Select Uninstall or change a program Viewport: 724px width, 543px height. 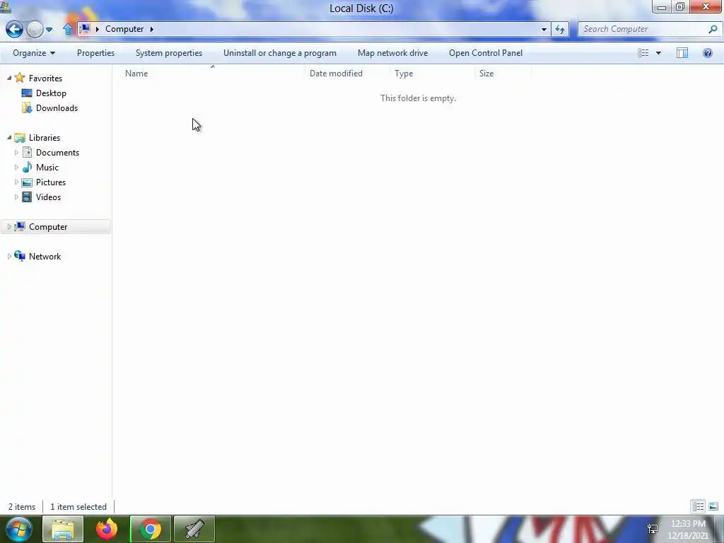click(x=280, y=53)
